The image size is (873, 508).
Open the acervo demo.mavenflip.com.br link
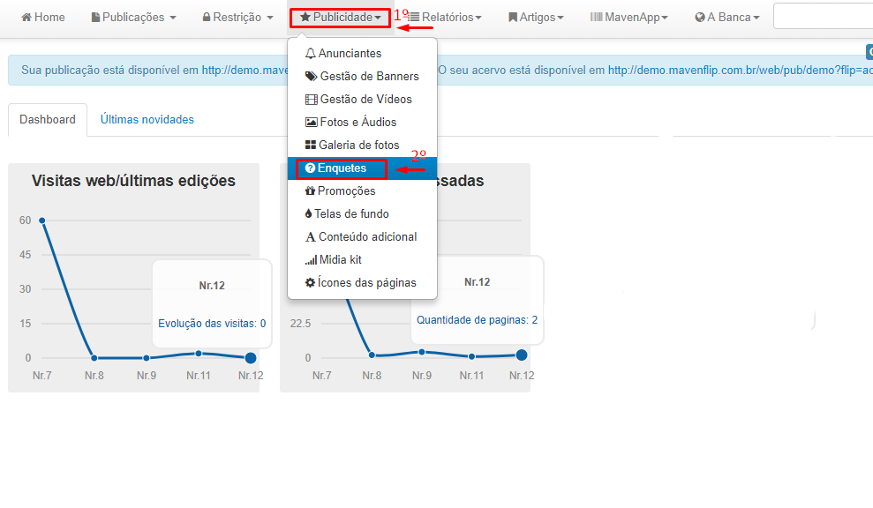[x=740, y=70]
